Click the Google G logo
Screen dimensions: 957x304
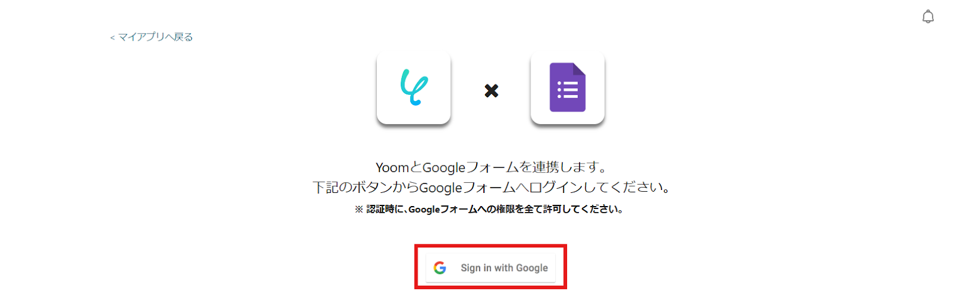pos(440,268)
